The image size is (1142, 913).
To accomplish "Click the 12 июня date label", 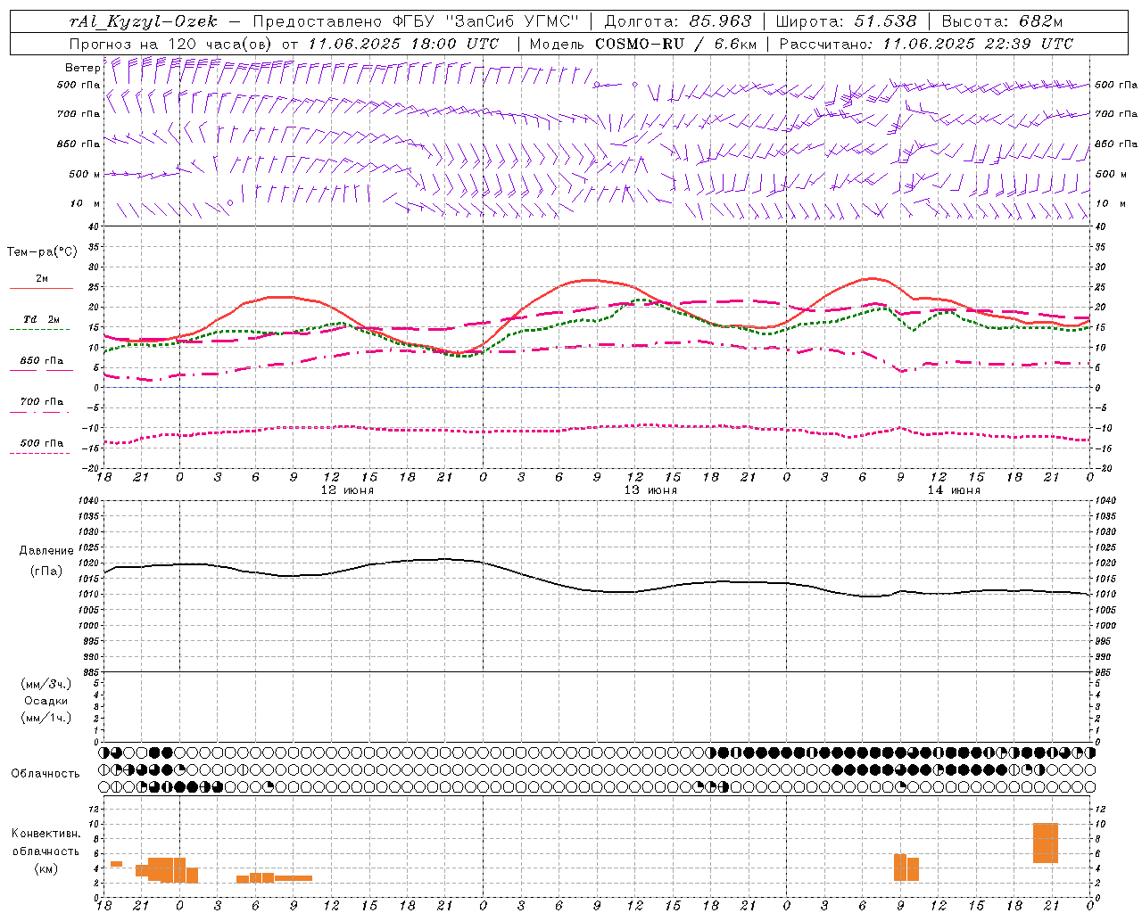I will (x=346, y=490).
